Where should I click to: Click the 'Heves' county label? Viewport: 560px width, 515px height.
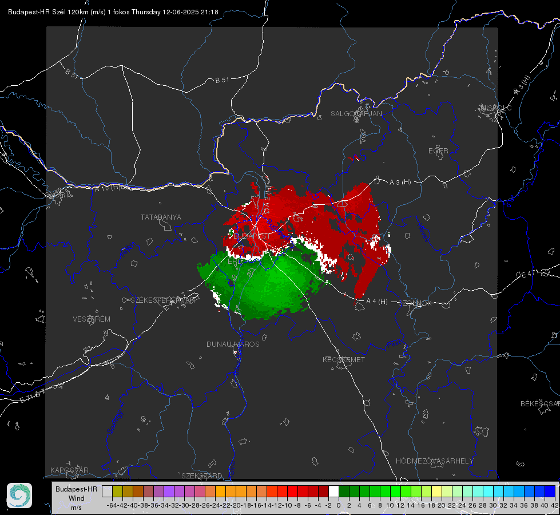tap(423, 232)
